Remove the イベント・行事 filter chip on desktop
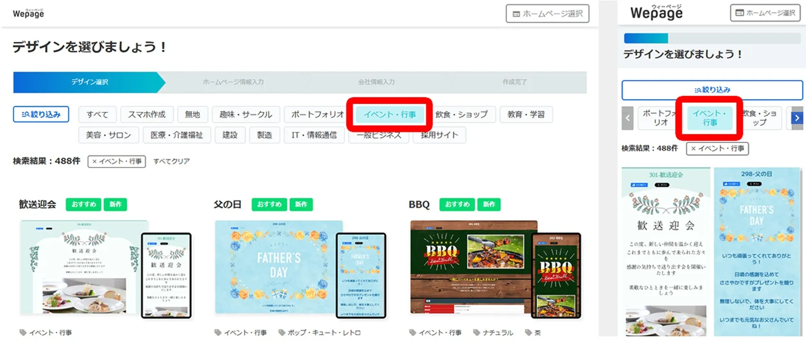The image size is (806, 342). point(117,161)
